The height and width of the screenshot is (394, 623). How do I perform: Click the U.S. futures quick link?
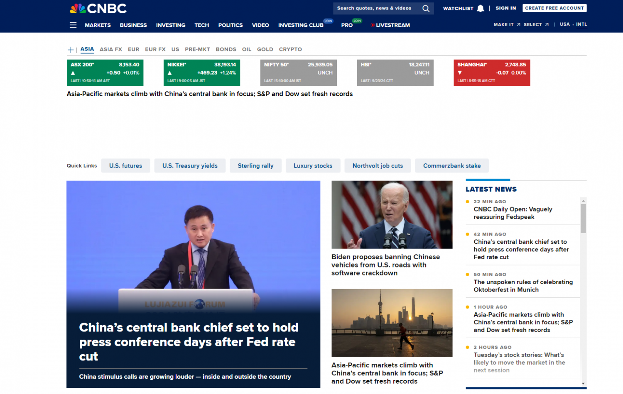125,165
